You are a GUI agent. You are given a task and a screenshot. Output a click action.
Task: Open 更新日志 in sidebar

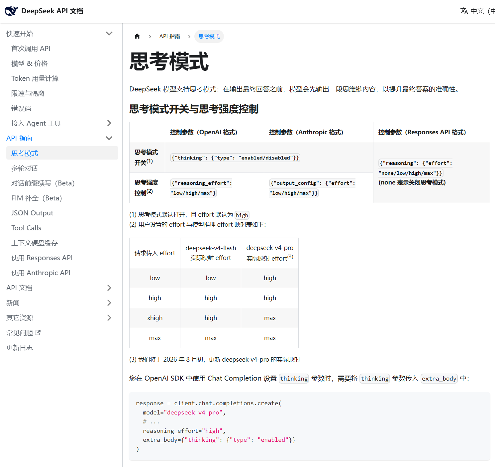pyautogui.click(x=20, y=348)
